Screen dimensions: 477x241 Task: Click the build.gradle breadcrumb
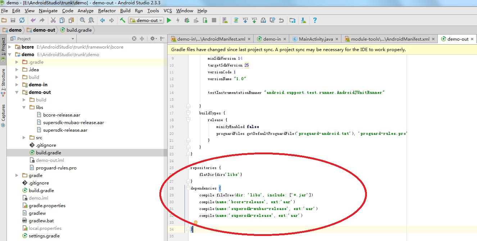[x=76, y=30]
